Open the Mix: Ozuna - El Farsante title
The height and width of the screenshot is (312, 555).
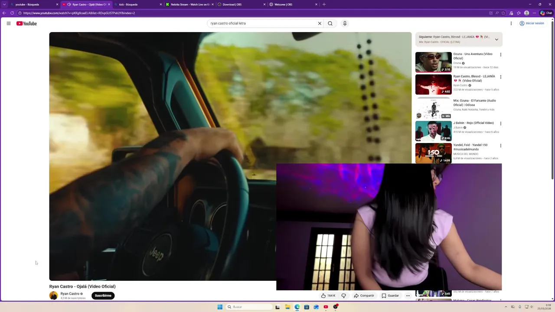tap(475, 103)
